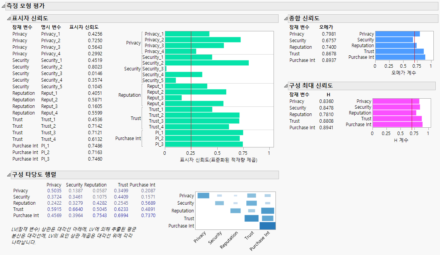Collapse the 구성 타당도 행렬 panel

pos(9,175)
